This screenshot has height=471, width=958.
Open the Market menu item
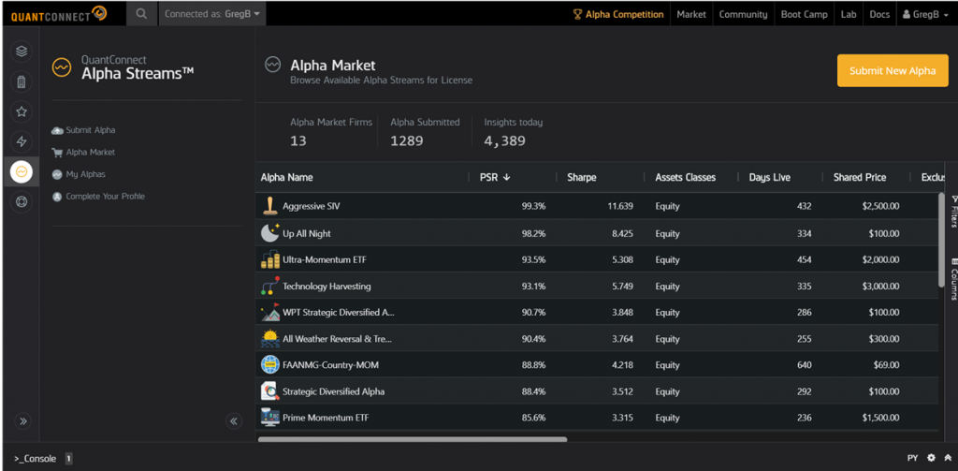(x=691, y=14)
